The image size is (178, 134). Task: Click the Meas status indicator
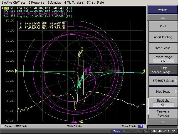coord(116,131)
